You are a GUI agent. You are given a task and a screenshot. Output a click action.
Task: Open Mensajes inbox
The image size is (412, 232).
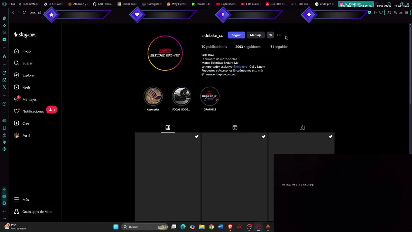[25, 99]
